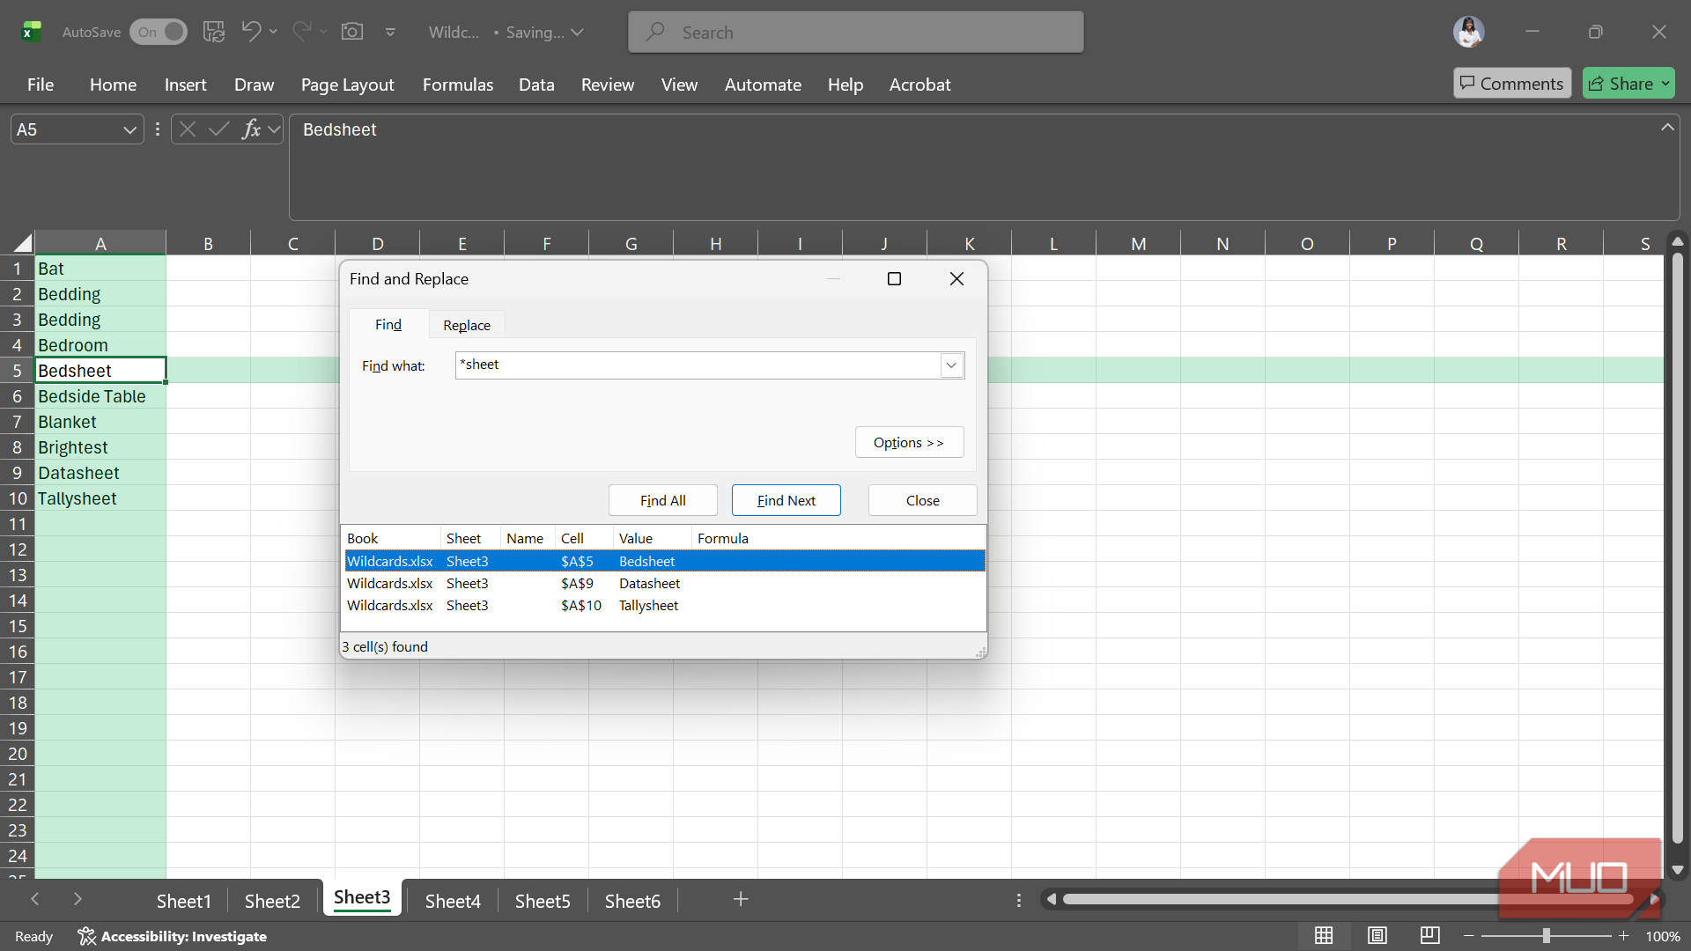The width and height of the screenshot is (1691, 951).
Task: Click the Save icon in title bar
Action: click(214, 32)
